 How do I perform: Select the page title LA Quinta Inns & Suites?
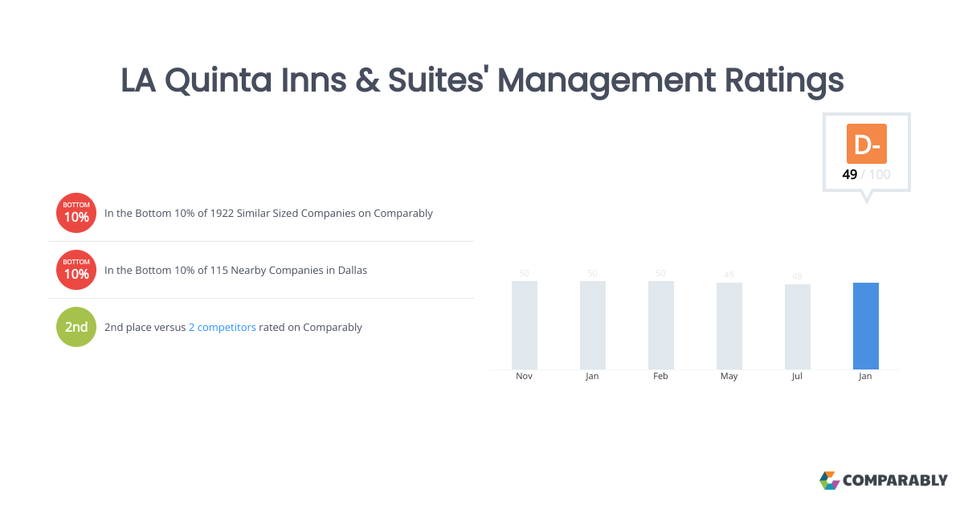point(482,81)
